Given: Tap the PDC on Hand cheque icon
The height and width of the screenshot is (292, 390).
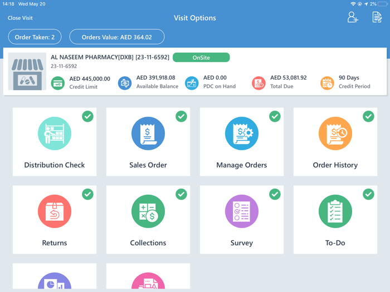Looking at the screenshot, I should click(192, 83).
